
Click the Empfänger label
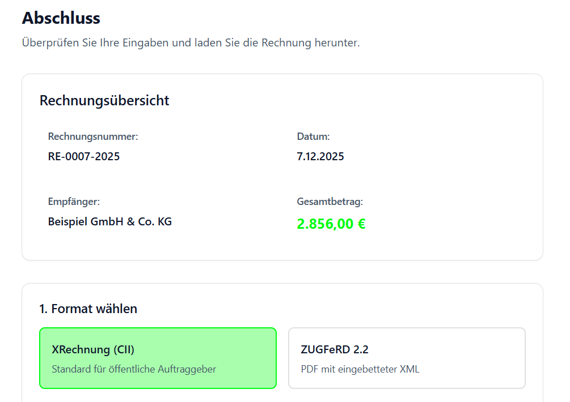point(74,201)
